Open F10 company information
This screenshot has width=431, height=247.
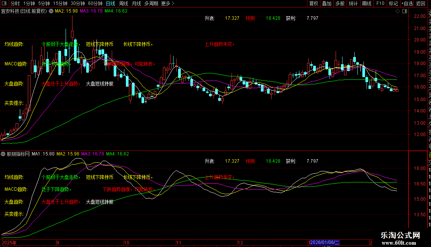click(380, 3)
